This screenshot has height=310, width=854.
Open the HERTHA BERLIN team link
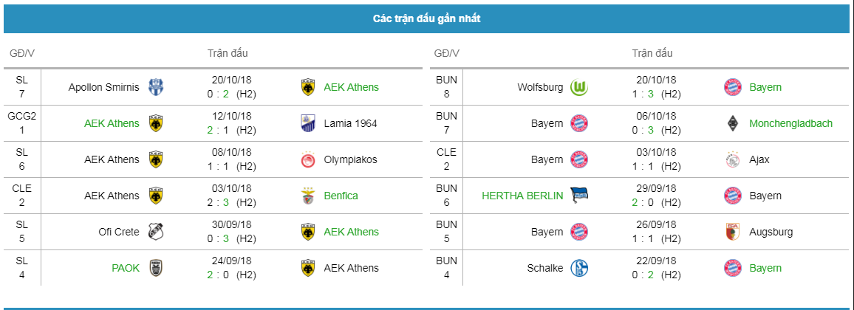tap(522, 196)
